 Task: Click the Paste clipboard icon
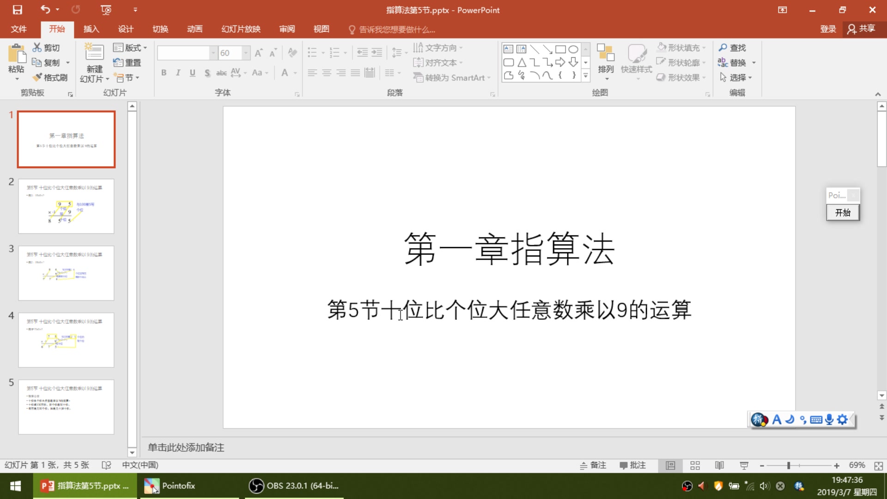coord(16,55)
